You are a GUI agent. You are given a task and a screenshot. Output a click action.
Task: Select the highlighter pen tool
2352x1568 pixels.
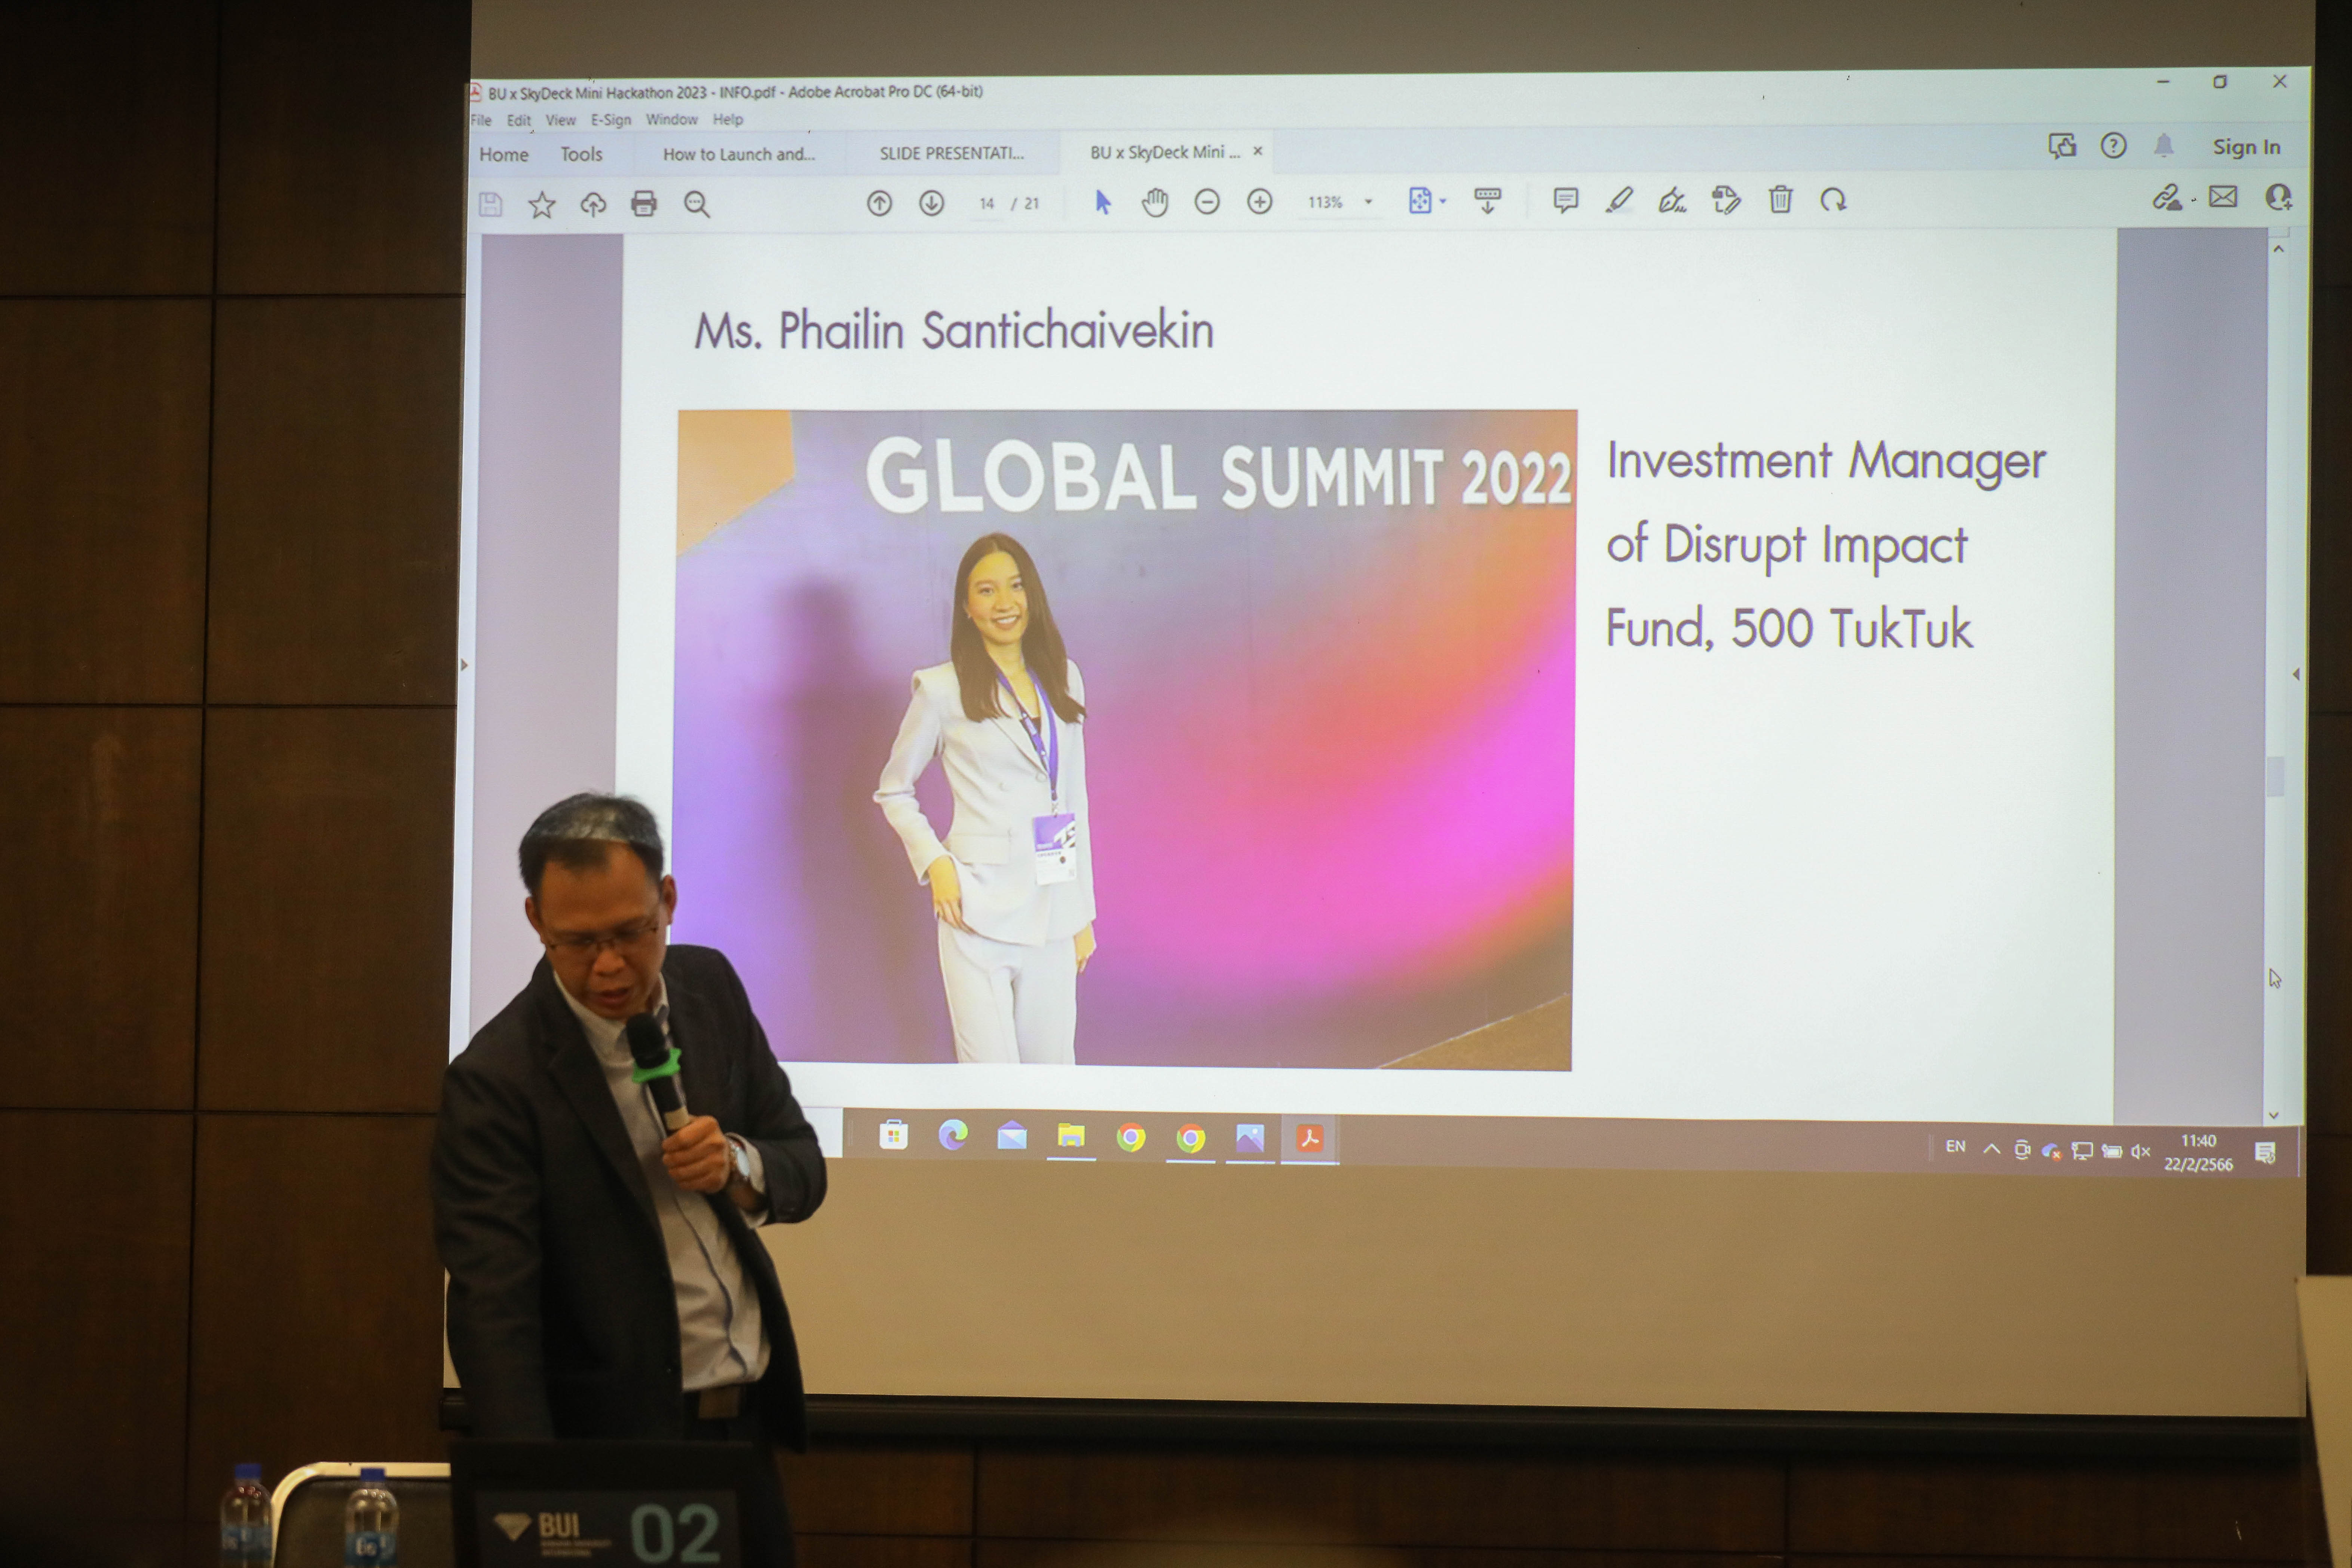click(x=1619, y=200)
